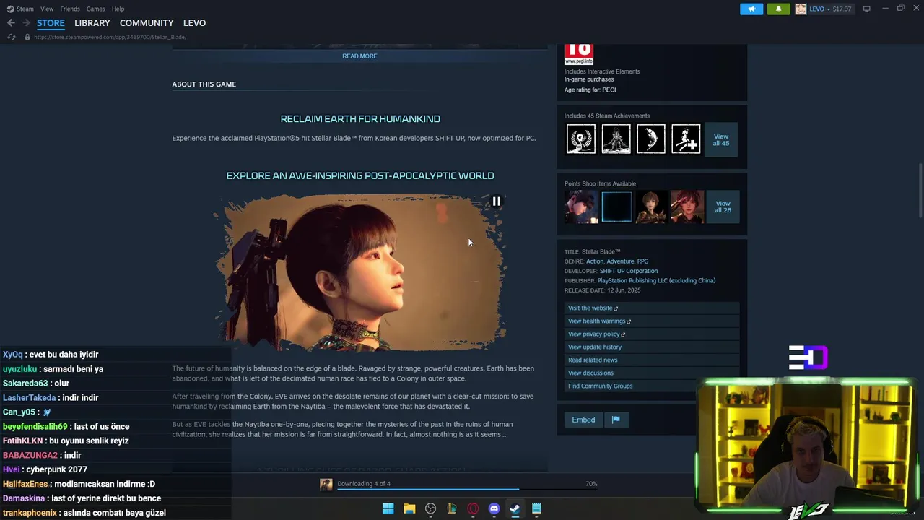Open League of Legends from the taskbar
This screenshot has height=520, width=924.
tap(452, 508)
